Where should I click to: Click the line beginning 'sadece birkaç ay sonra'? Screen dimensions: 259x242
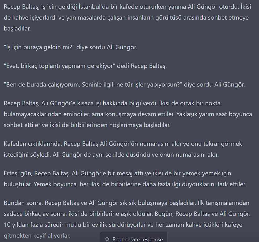tap(127, 214)
